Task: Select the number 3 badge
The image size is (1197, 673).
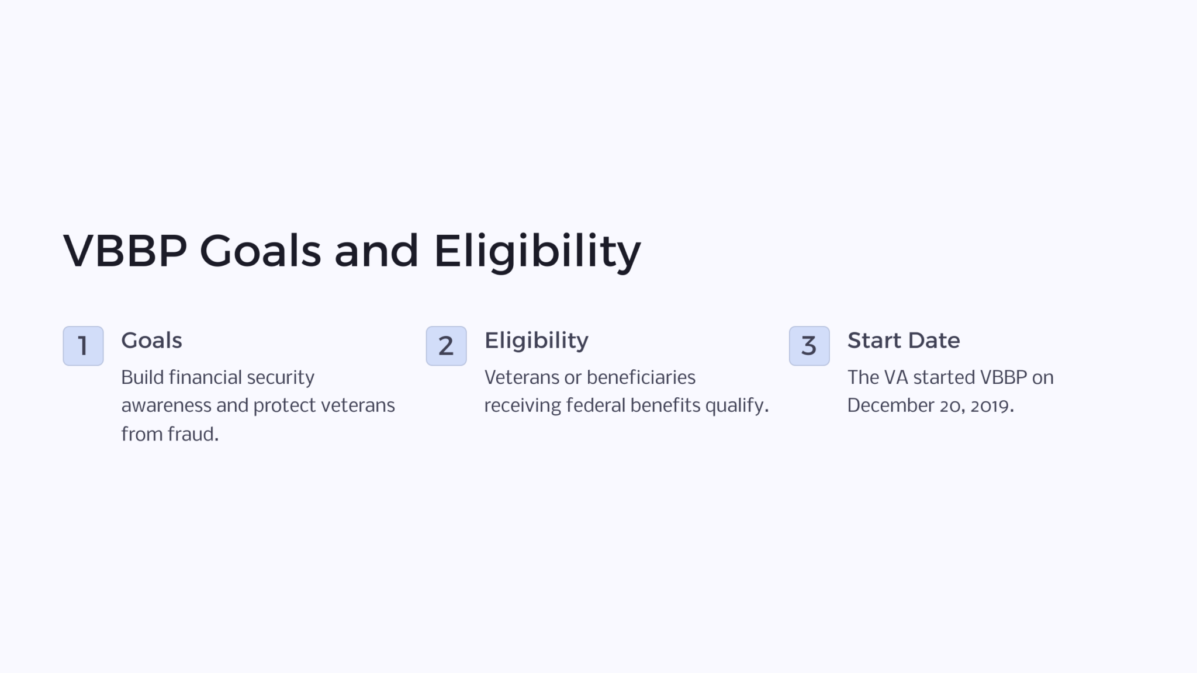Action: tap(809, 346)
